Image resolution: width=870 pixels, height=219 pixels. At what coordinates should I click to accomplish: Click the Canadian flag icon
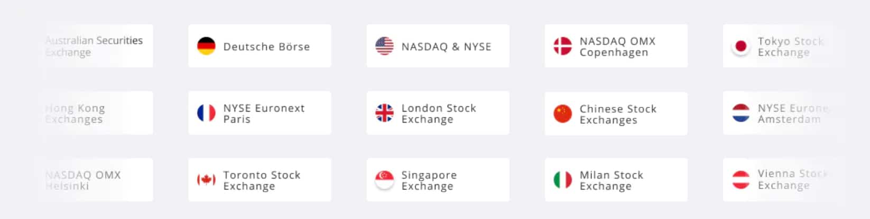tap(206, 180)
